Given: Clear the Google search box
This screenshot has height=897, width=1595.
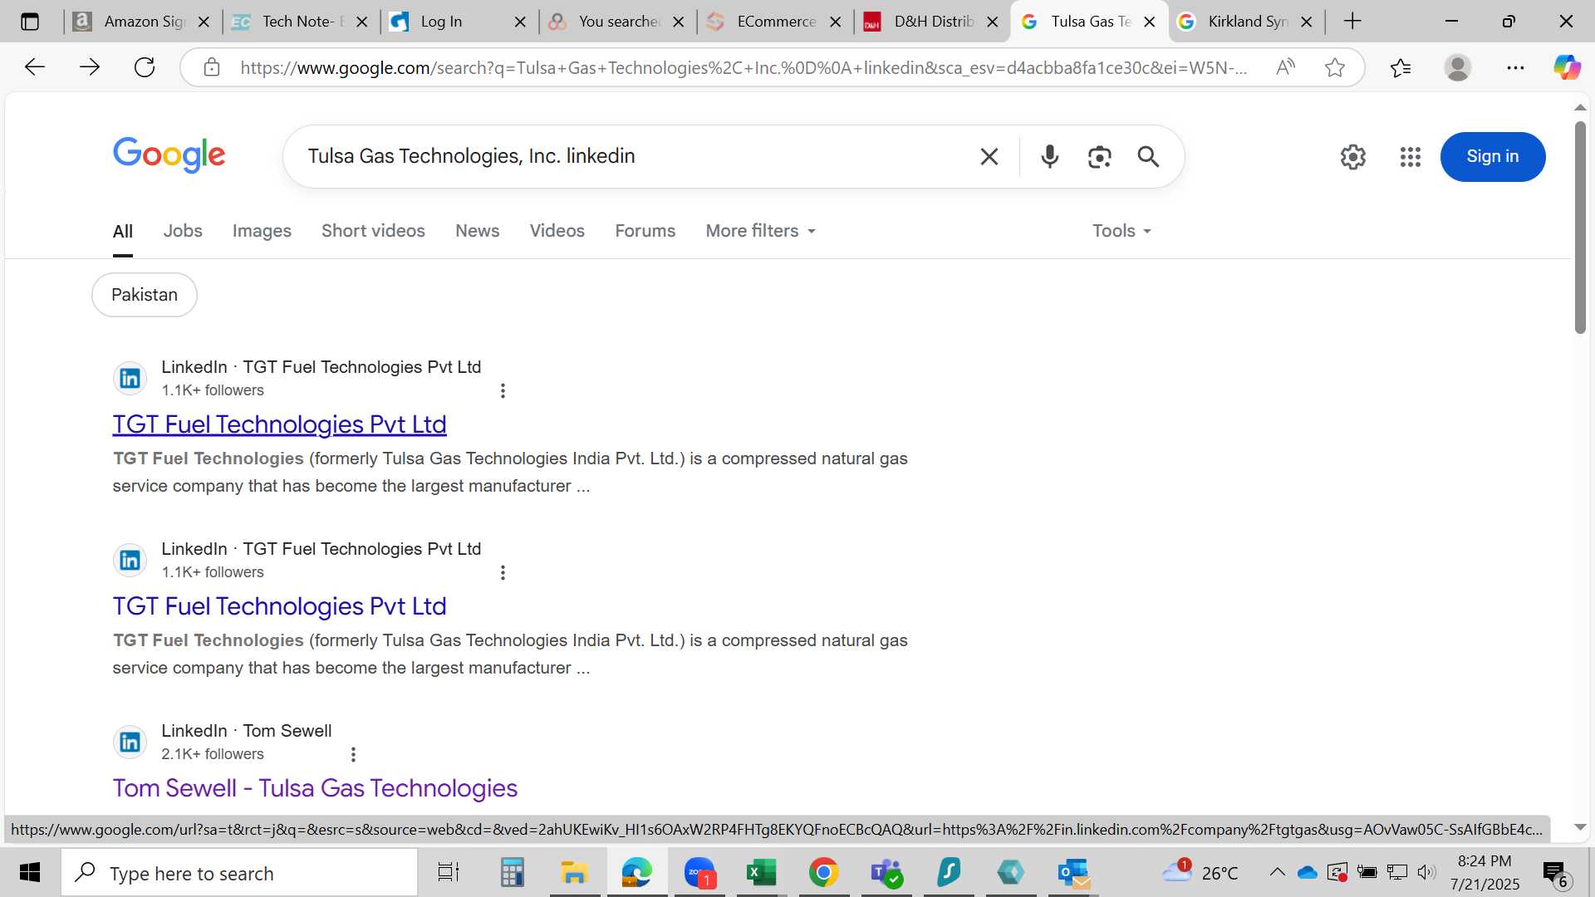Looking at the screenshot, I should 989,156.
